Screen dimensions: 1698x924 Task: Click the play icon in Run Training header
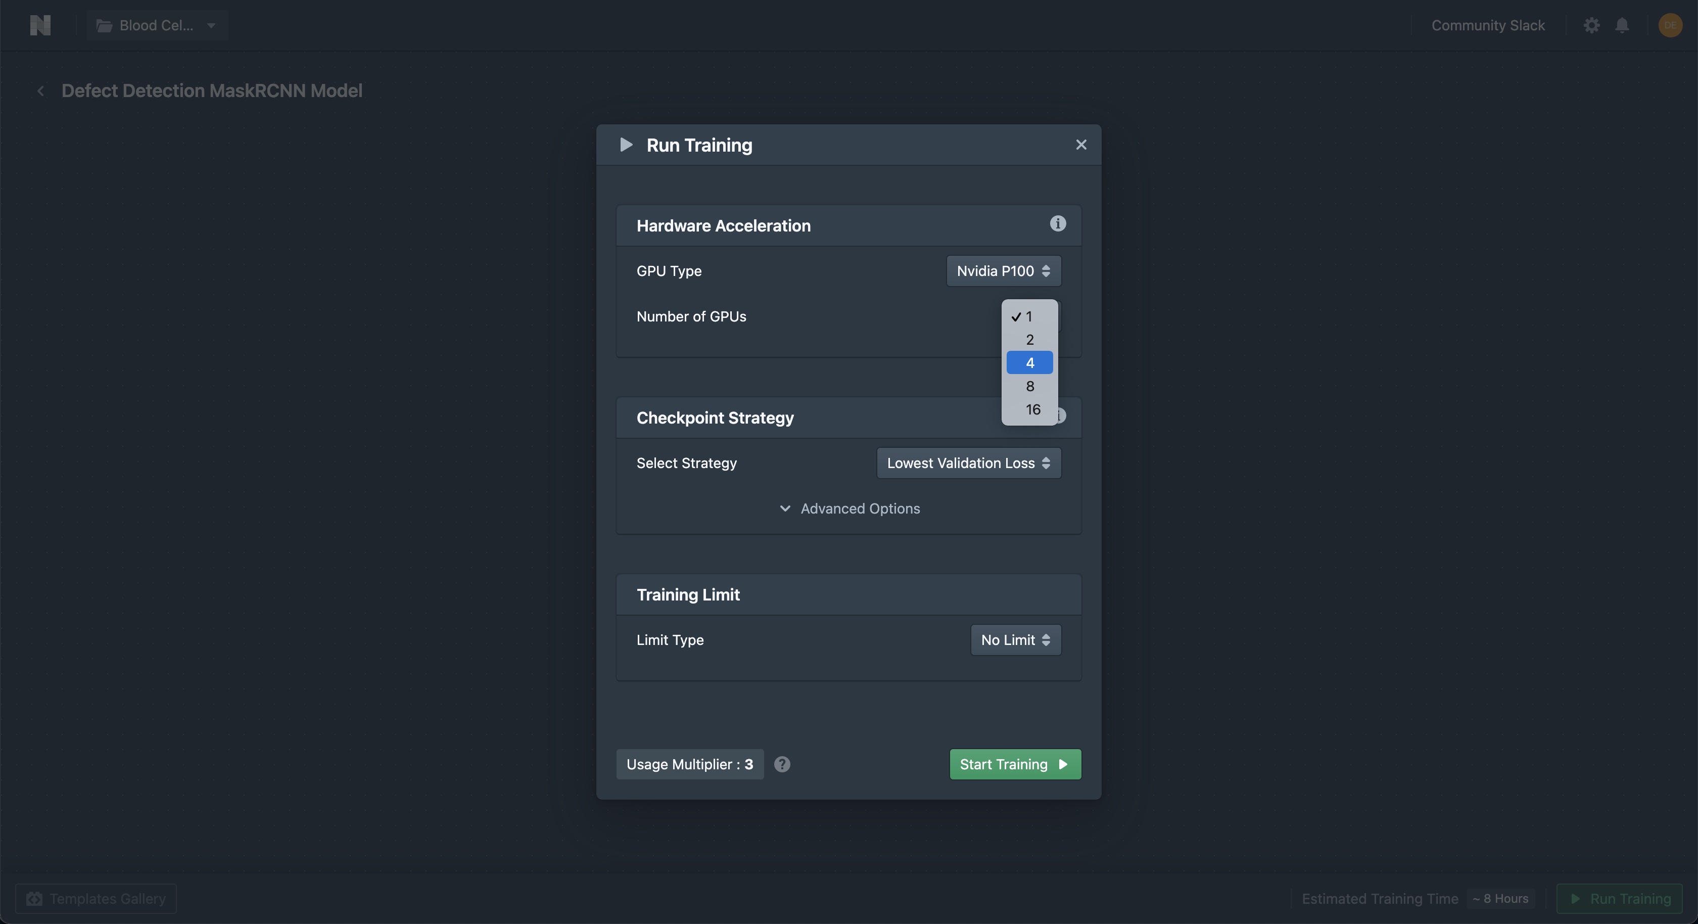pos(626,145)
